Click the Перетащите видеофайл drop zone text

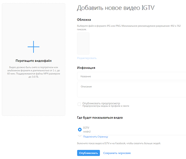33,61
